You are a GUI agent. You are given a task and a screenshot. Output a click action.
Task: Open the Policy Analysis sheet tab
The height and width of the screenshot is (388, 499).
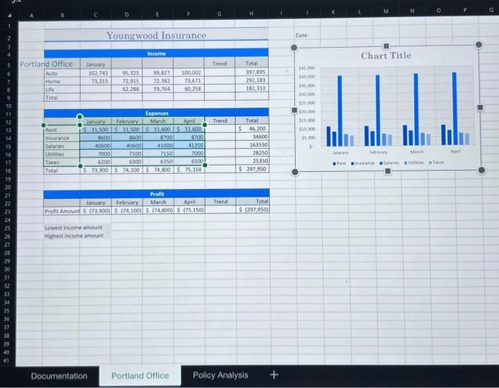click(x=220, y=375)
